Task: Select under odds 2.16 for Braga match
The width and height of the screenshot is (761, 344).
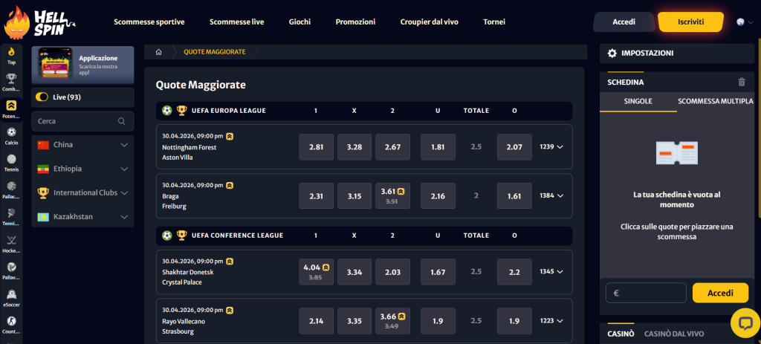Action: tap(438, 196)
